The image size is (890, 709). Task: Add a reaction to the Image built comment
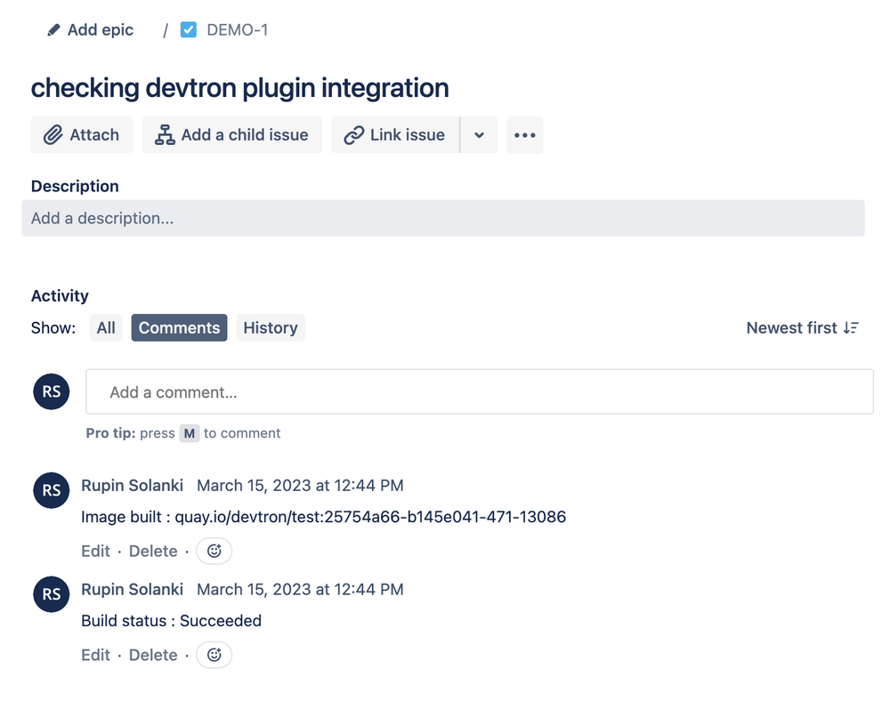tap(214, 551)
